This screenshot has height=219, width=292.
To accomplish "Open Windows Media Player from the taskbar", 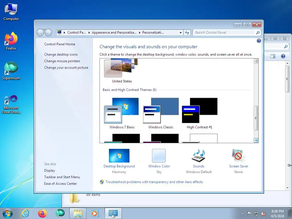I will coord(95,213).
